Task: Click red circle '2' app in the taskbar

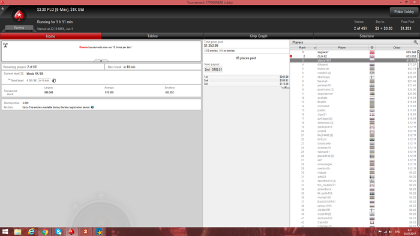Action: point(85,232)
